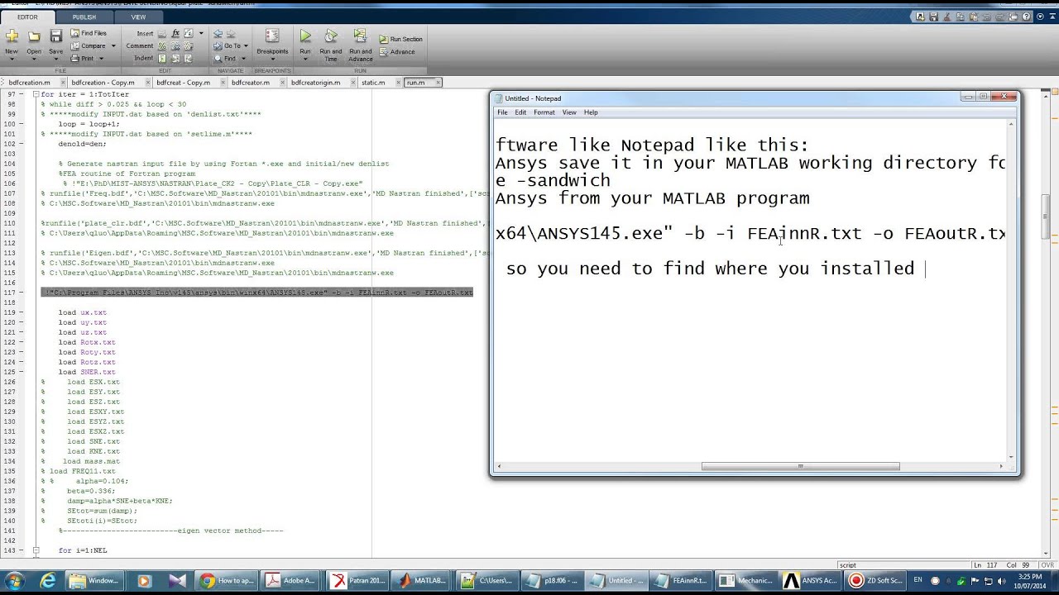Click the Decrease indent icon
1059x595 pixels.
point(188,58)
